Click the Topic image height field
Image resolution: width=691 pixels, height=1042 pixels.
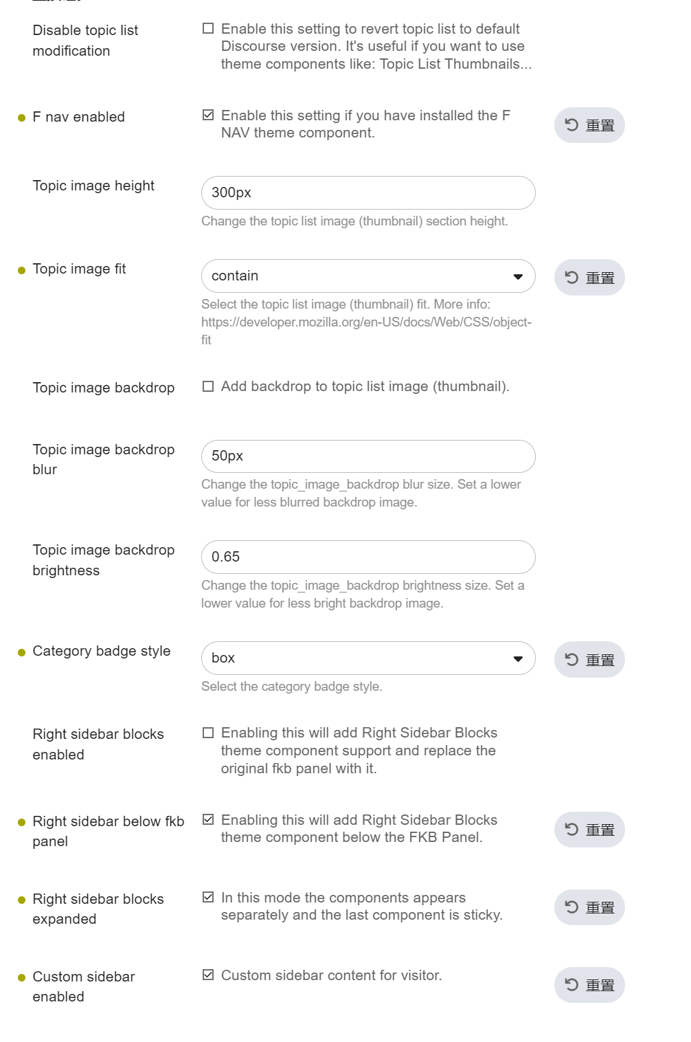click(368, 193)
